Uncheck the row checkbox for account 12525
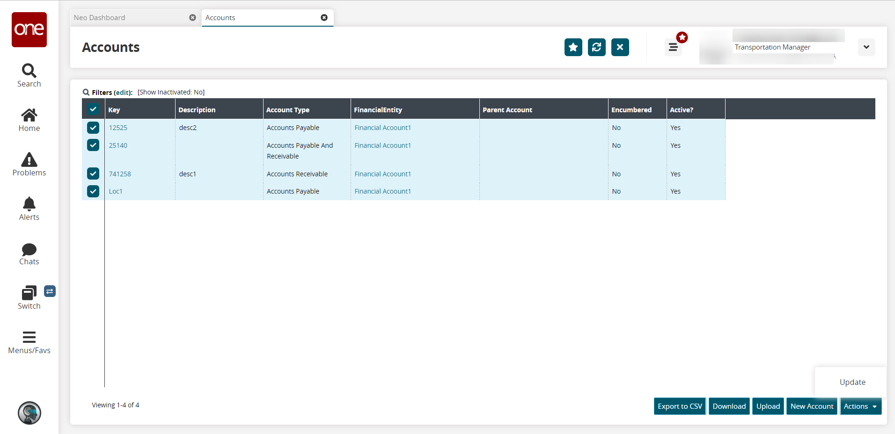Image resolution: width=895 pixels, height=434 pixels. (93, 128)
